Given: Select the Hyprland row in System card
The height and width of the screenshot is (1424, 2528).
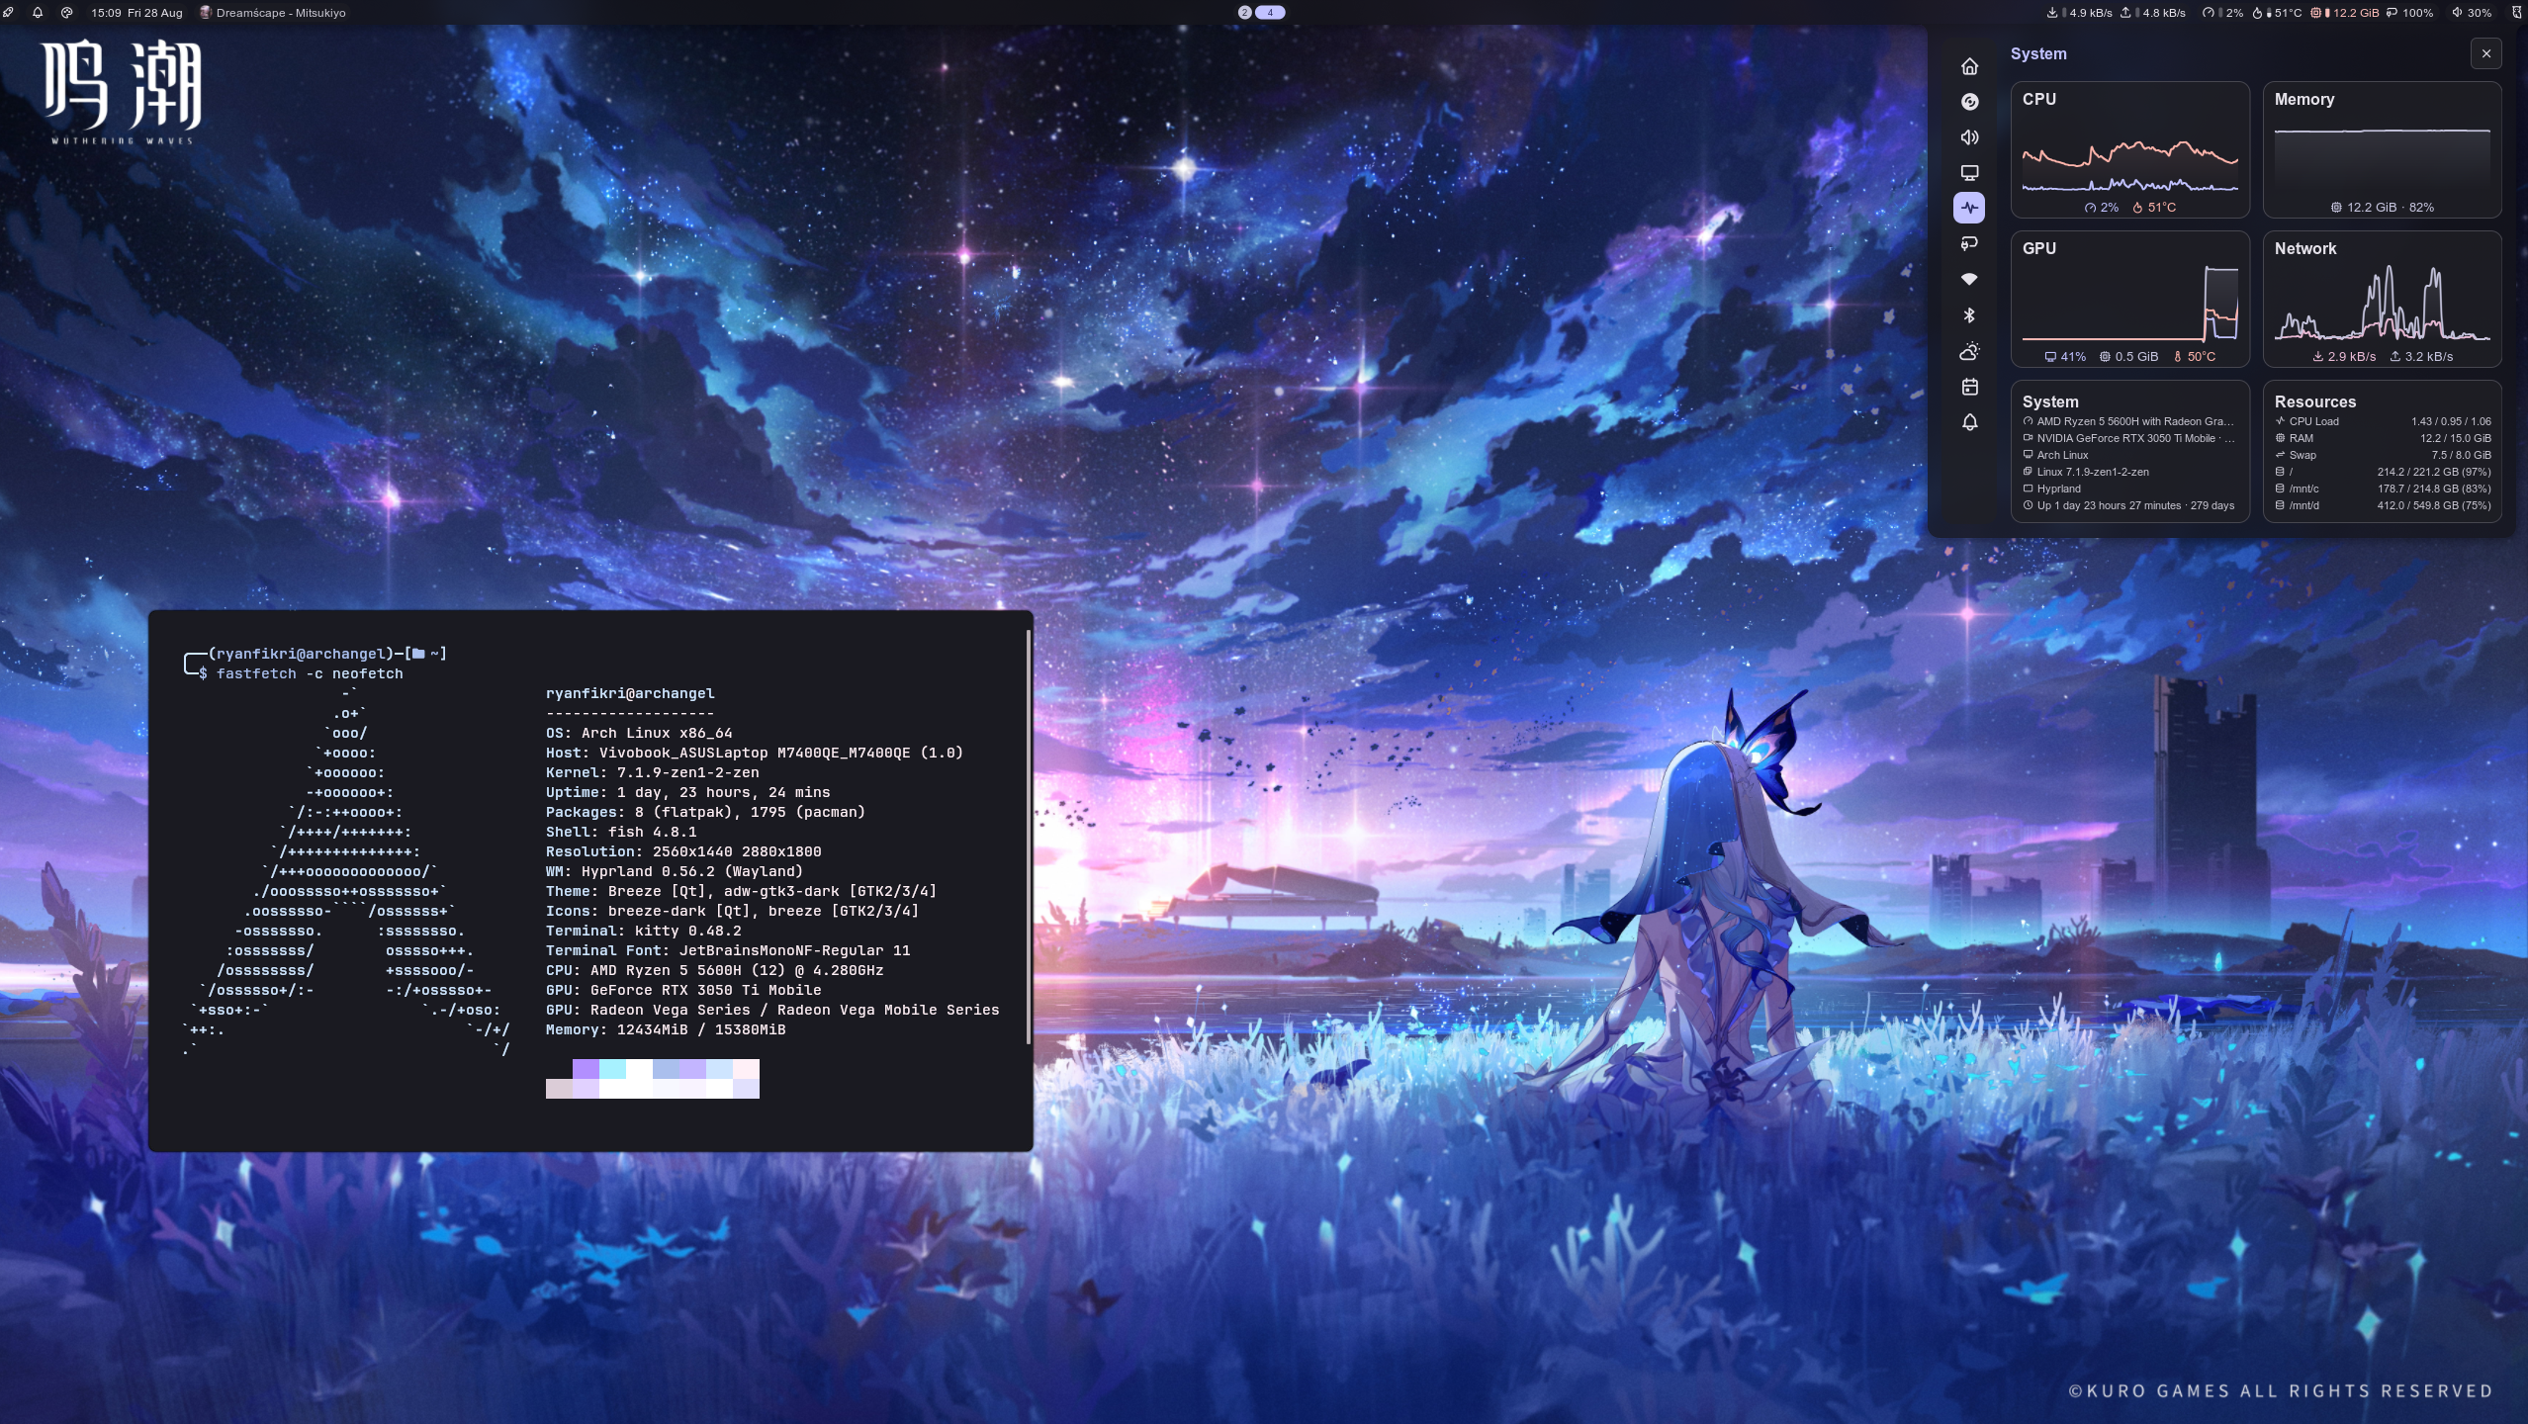Looking at the screenshot, I should click(2129, 489).
